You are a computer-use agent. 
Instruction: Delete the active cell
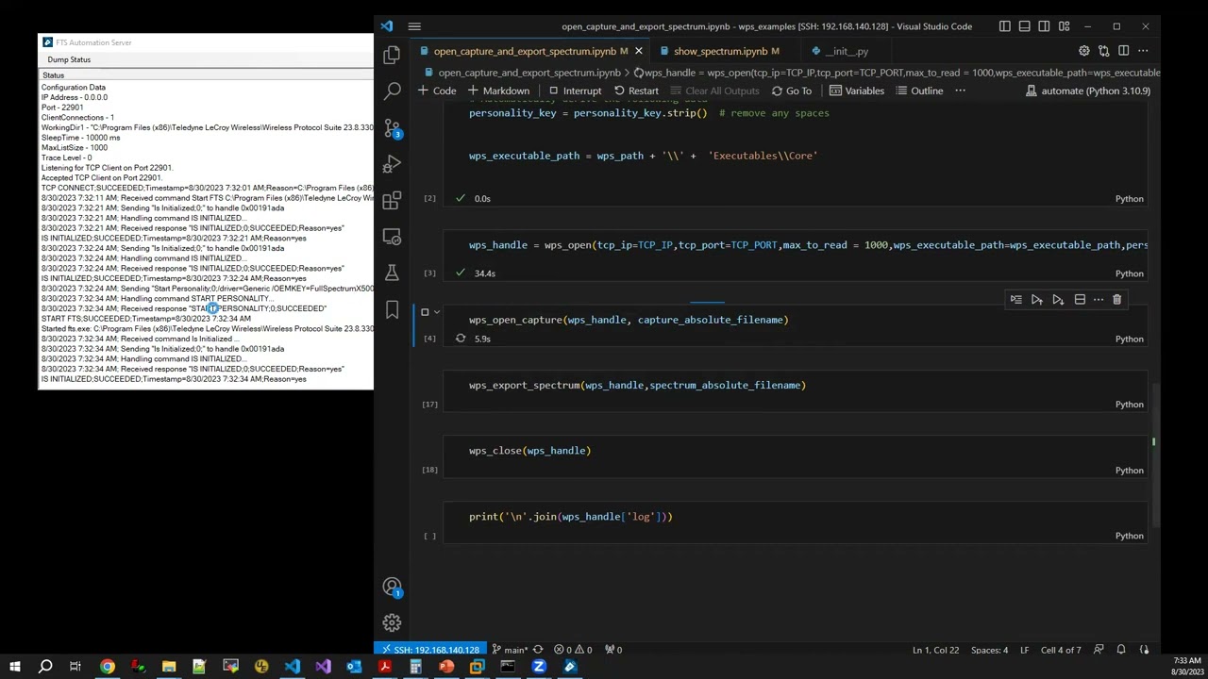pyautogui.click(x=1116, y=300)
